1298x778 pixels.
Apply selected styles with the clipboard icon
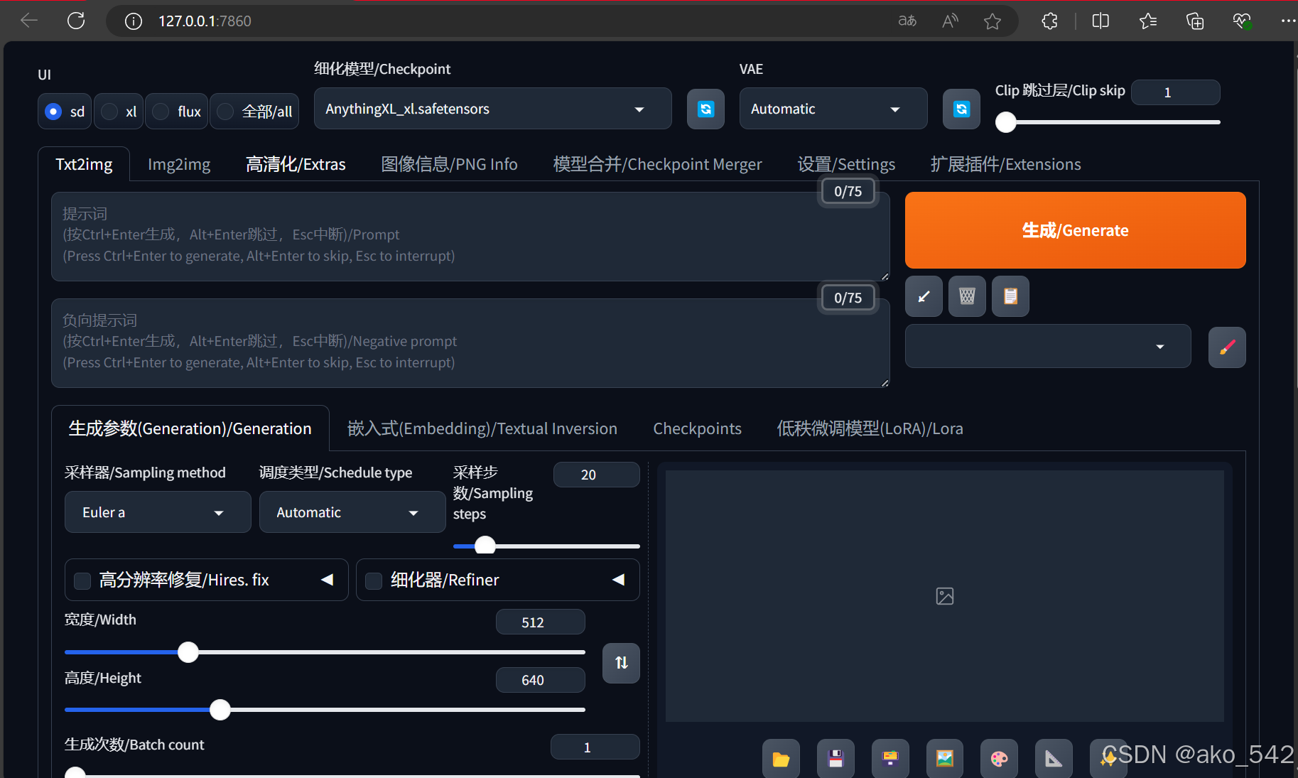[x=1010, y=296]
